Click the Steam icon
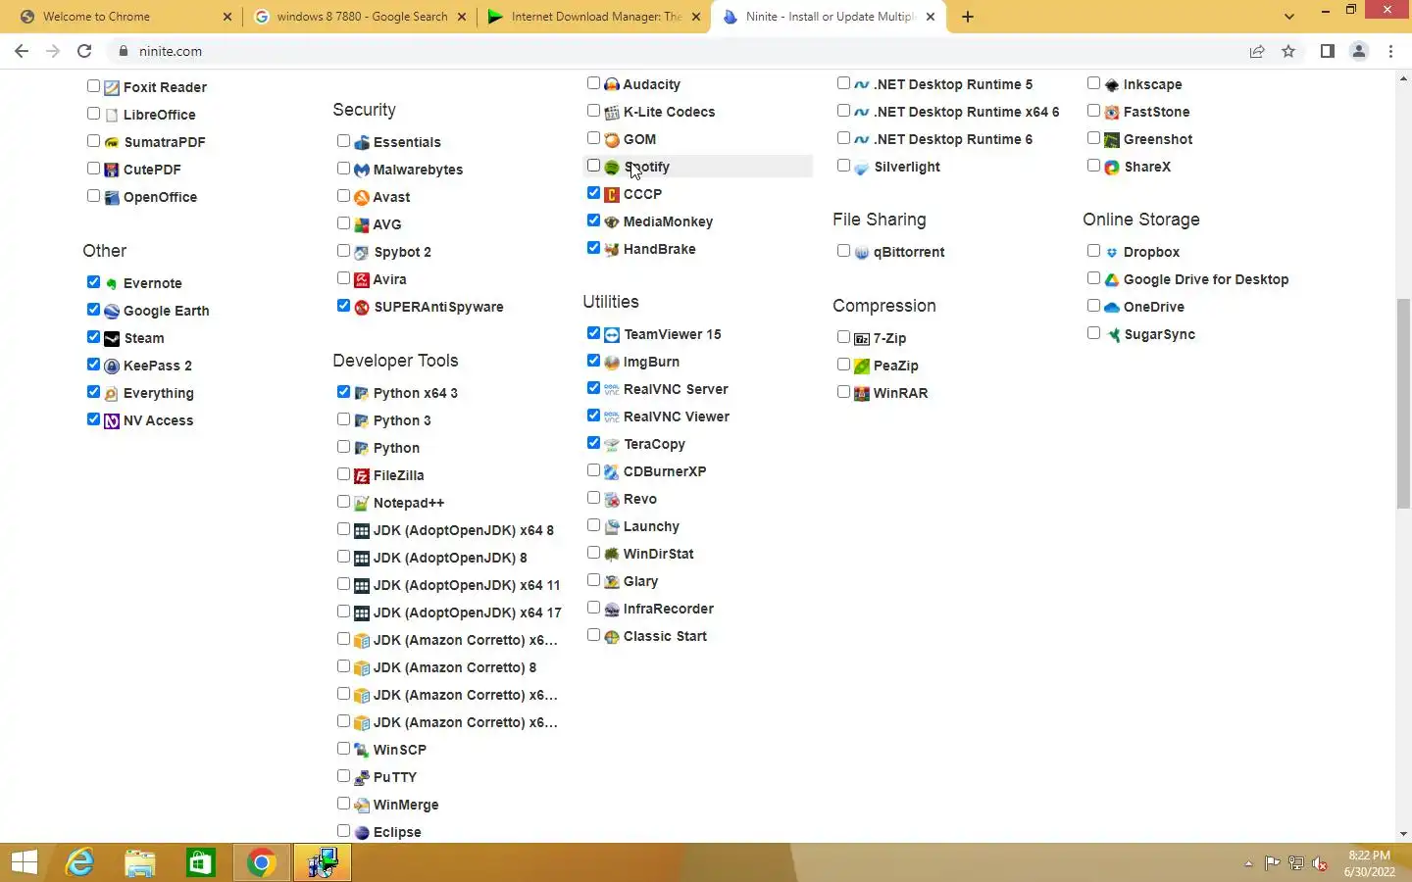Image resolution: width=1412 pixels, height=882 pixels. tap(112, 339)
